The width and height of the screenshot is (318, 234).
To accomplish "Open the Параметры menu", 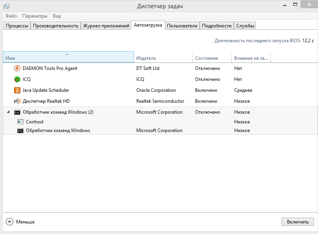I will (x=35, y=16).
